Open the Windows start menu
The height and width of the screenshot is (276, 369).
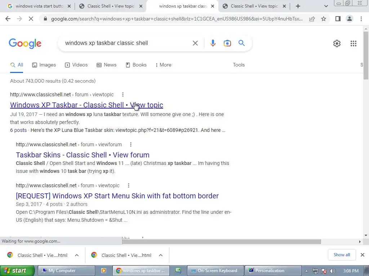pos(17,271)
